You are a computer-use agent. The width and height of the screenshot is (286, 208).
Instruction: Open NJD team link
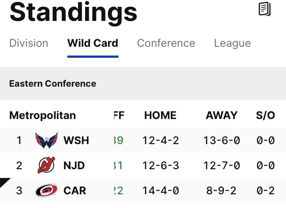(x=74, y=165)
